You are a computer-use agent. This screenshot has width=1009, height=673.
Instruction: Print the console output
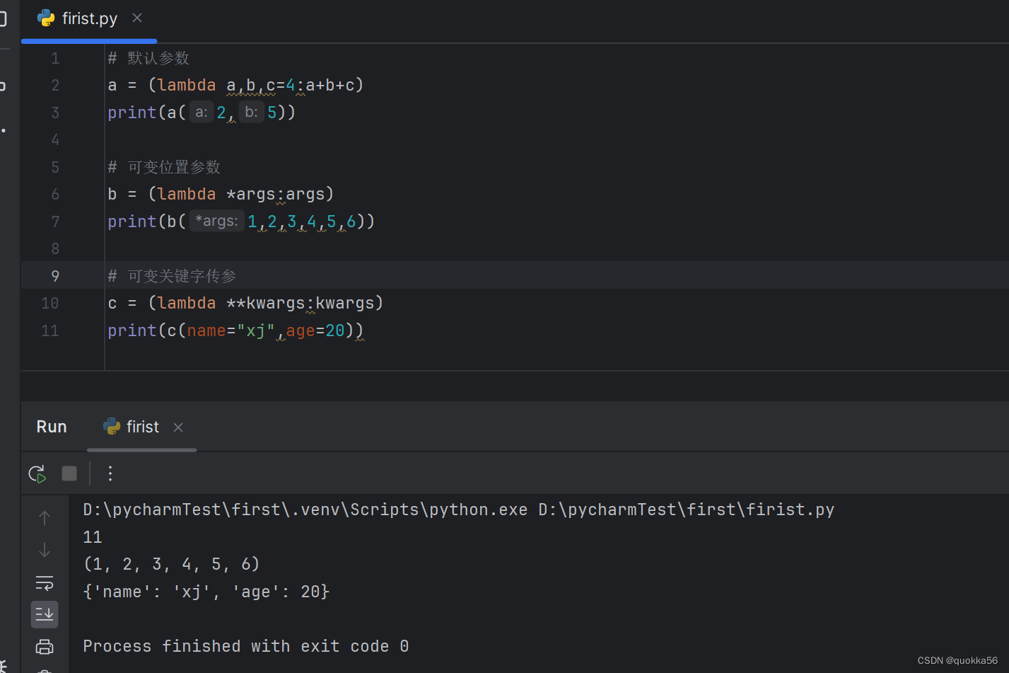[x=45, y=646]
